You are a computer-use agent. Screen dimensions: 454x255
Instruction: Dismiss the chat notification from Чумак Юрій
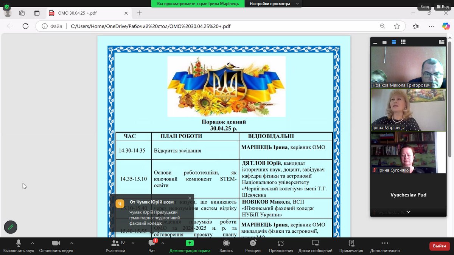tap(190, 198)
